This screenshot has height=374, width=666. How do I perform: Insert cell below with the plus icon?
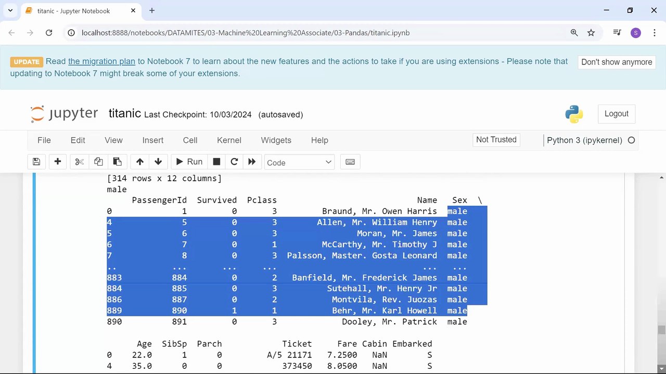(x=58, y=162)
